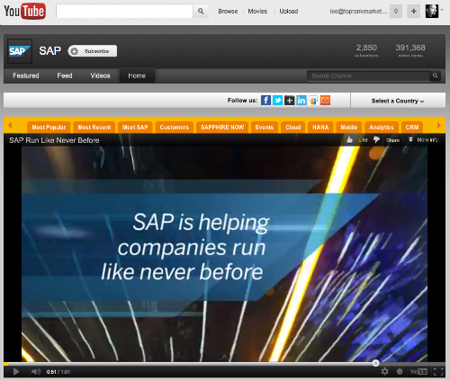This screenshot has height=380, width=450.
Task: Click into the Search Channel field
Action: point(369,76)
